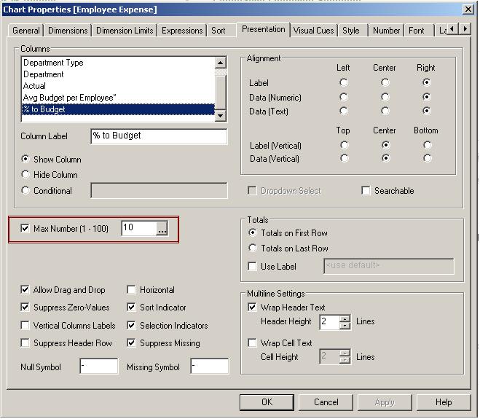The image size is (480, 419).
Task: Open Help for this dialog
Action: pos(444,402)
